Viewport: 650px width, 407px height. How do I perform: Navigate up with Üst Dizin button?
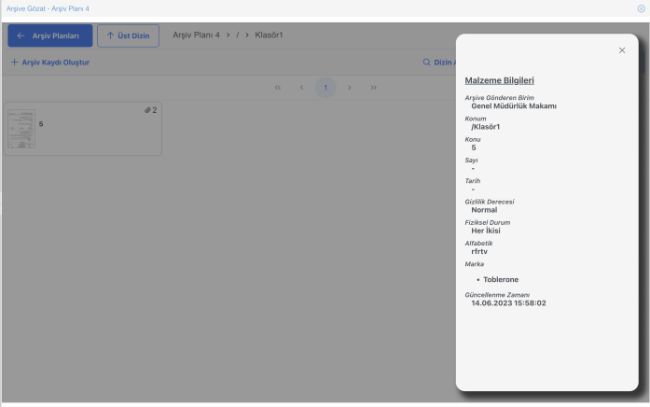[129, 35]
